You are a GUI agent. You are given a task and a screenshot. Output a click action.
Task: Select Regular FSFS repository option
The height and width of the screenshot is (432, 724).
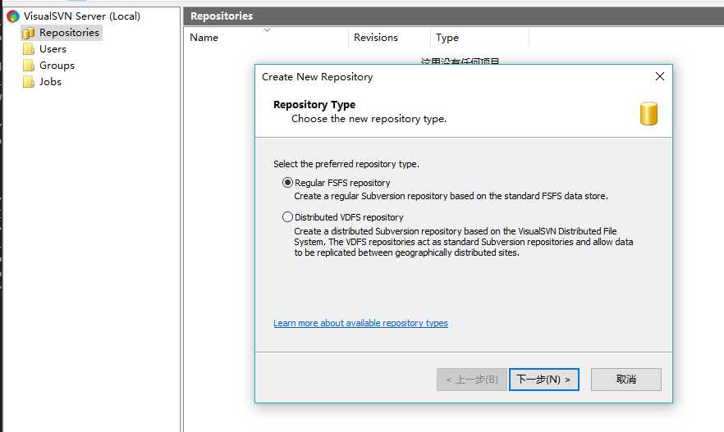287,183
